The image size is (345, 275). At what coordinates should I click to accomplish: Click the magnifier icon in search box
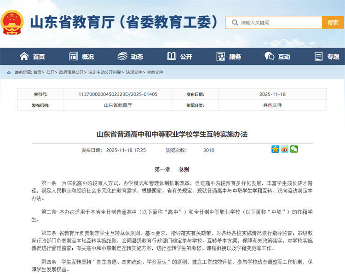[235, 22]
